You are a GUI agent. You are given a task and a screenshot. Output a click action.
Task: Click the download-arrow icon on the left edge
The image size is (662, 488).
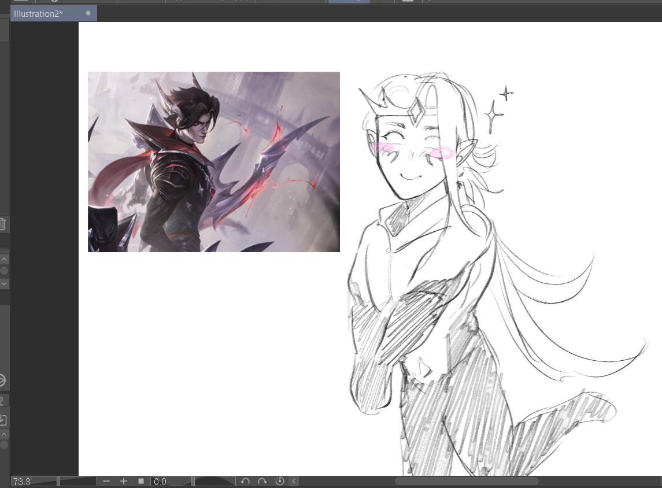pos(3,419)
